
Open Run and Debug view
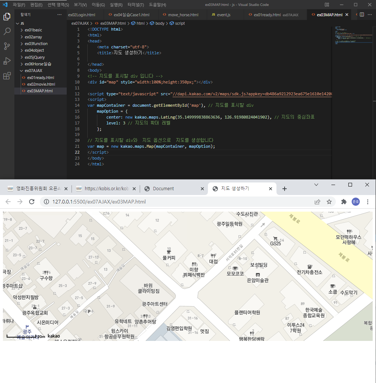coord(7,61)
